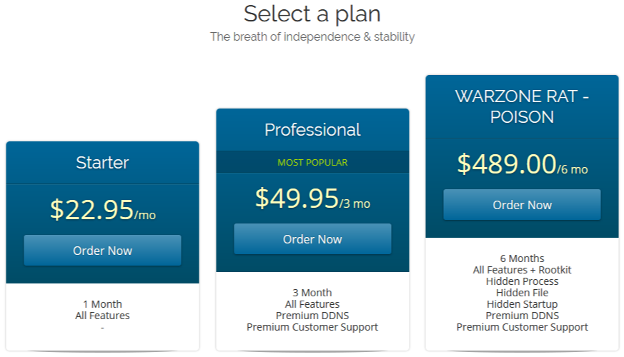Click the $49.95/3 mo price
624x357 pixels.
(x=312, y=198)
